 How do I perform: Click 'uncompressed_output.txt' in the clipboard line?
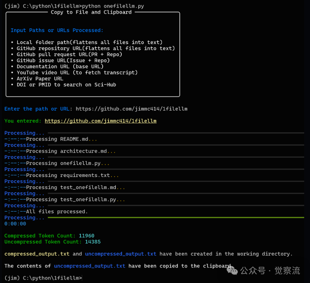(90, 266)
